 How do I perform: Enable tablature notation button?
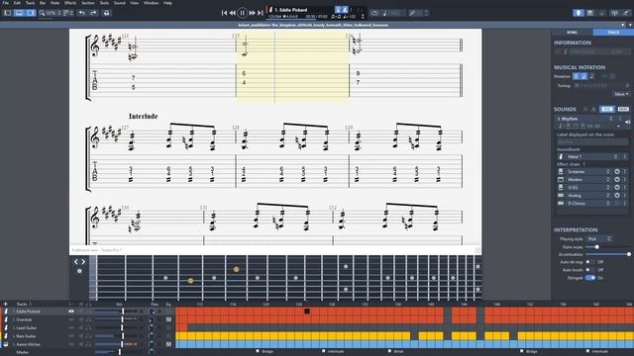point(583,76)
